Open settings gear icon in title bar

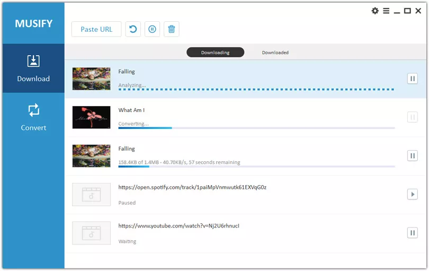375,11
